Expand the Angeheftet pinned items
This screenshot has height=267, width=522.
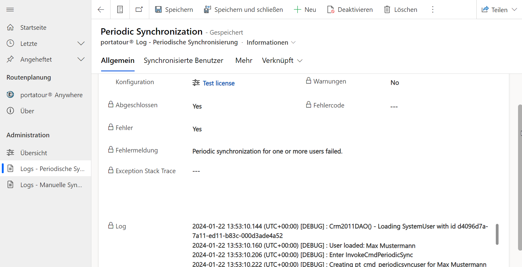pyautogui.click(x=81, y=59)
